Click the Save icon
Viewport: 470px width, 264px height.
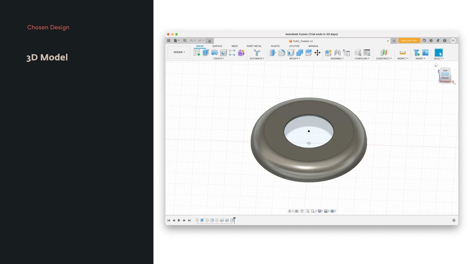tap(185, 40)
